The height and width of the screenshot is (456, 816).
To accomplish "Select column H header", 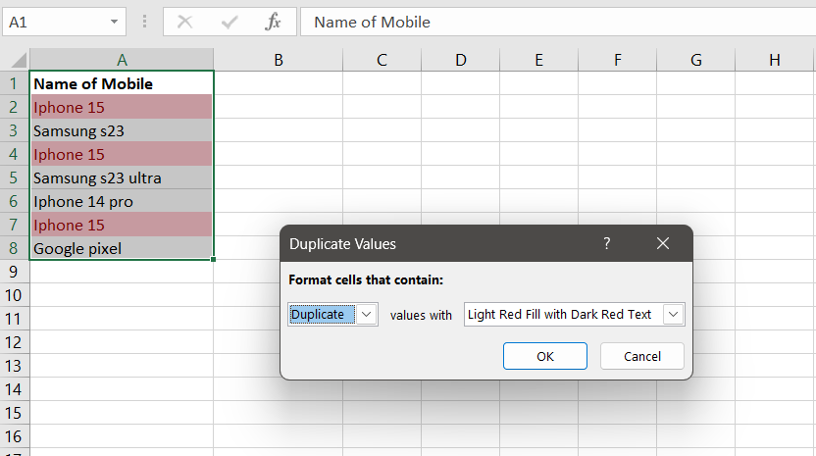I will coord(775,60).
